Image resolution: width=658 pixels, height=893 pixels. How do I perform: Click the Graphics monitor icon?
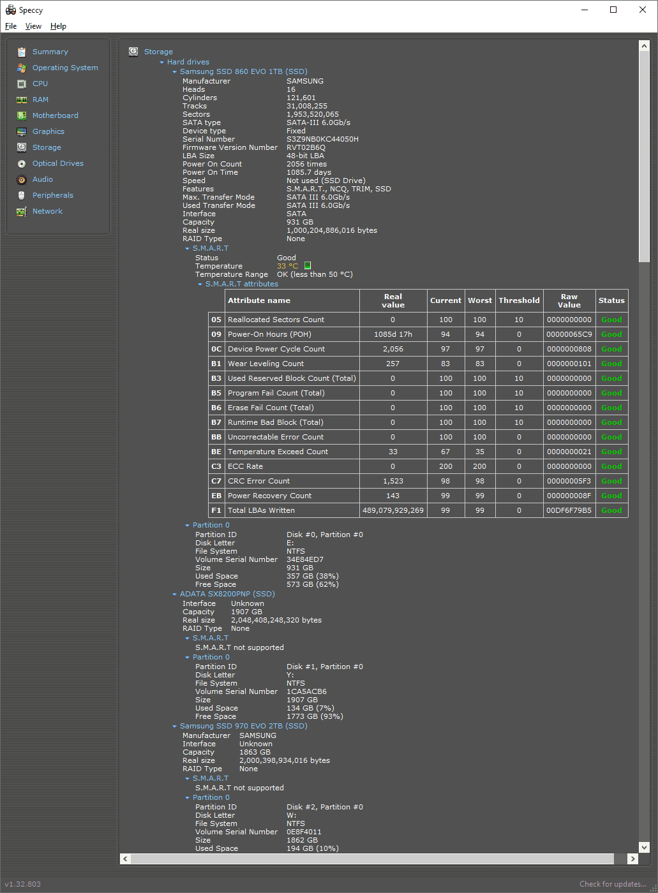tap(21, 131)
